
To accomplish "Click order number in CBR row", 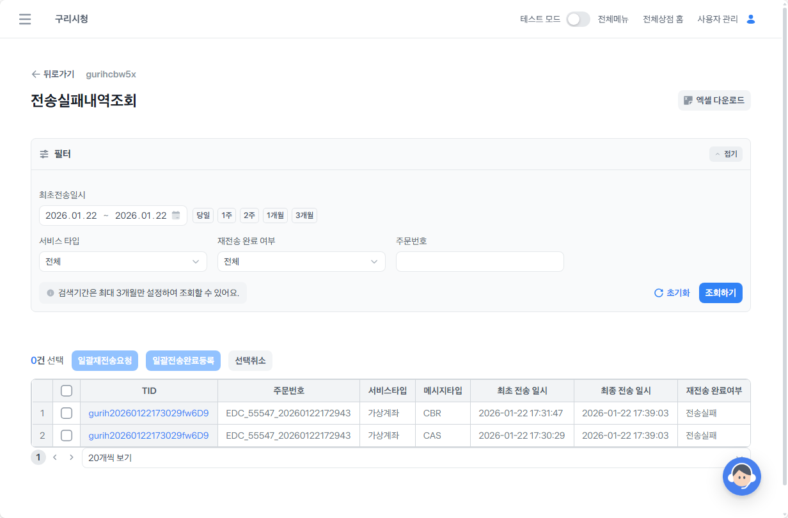I will click(x=288, y=413).
